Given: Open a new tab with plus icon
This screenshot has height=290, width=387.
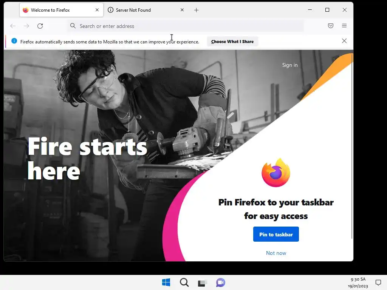Looking at the screenshot, I should 196,10.
